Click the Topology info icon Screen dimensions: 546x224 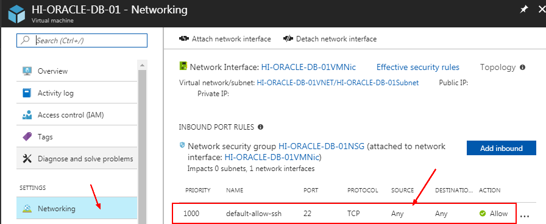(x=522, y=68)
